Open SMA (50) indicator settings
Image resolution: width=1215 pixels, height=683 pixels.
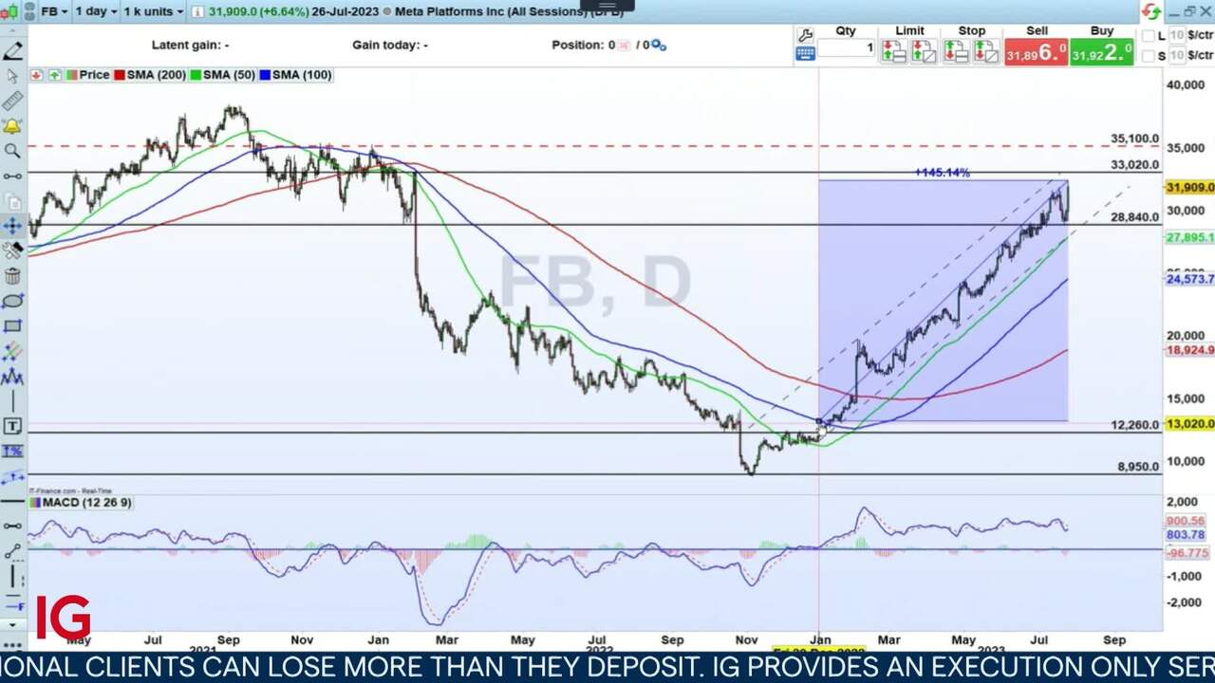point(229,75)
